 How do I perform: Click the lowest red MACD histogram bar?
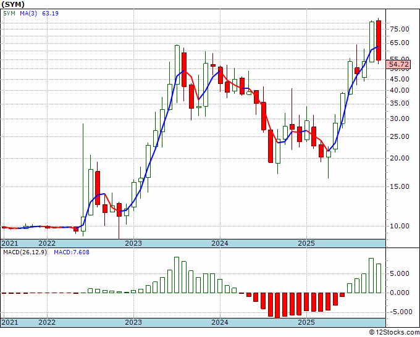pyautogui.click(x=277, y=306)
